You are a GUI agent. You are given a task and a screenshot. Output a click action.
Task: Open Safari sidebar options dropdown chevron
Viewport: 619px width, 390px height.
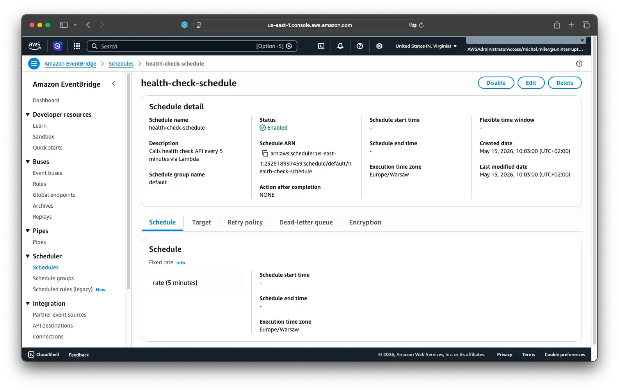pyautogui.click(x=75, y=25)
